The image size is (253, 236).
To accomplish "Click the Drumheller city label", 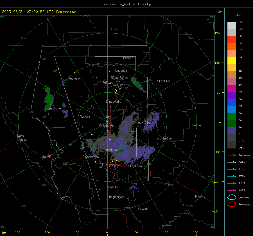I will click(x=165, y=138).
